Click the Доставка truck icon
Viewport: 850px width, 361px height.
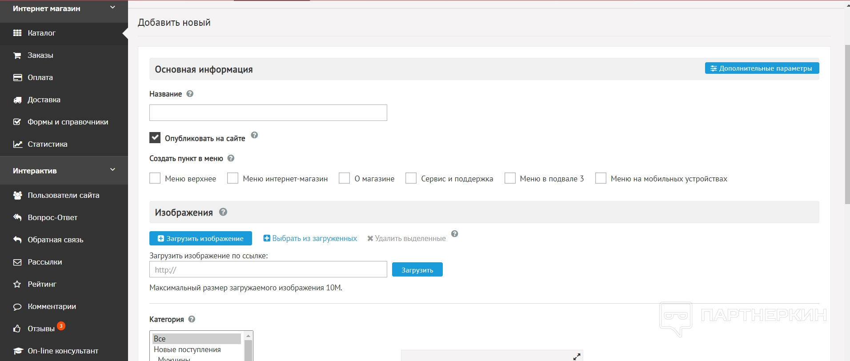pyautogui.click(x=17, y=100)
